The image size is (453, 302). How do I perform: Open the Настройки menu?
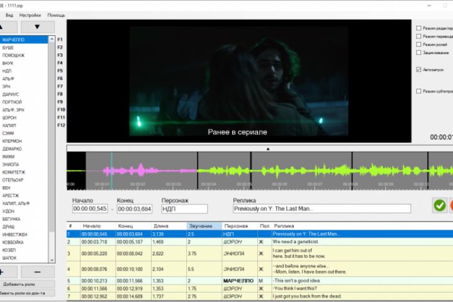tap(30, 14)
